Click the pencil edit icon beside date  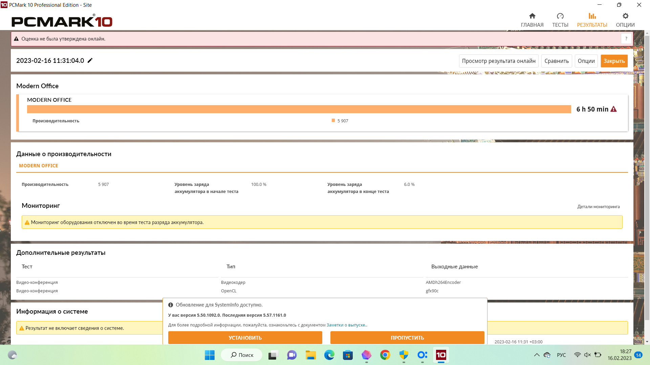pos(90,60)
